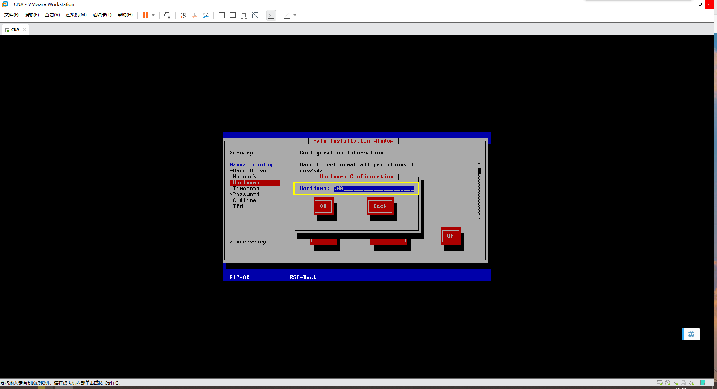Open the snapshot manager icon
Screen dimensions: 717x389
206,15
